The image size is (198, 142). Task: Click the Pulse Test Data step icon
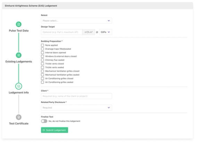pyautogui.click(x=19, y=24)
